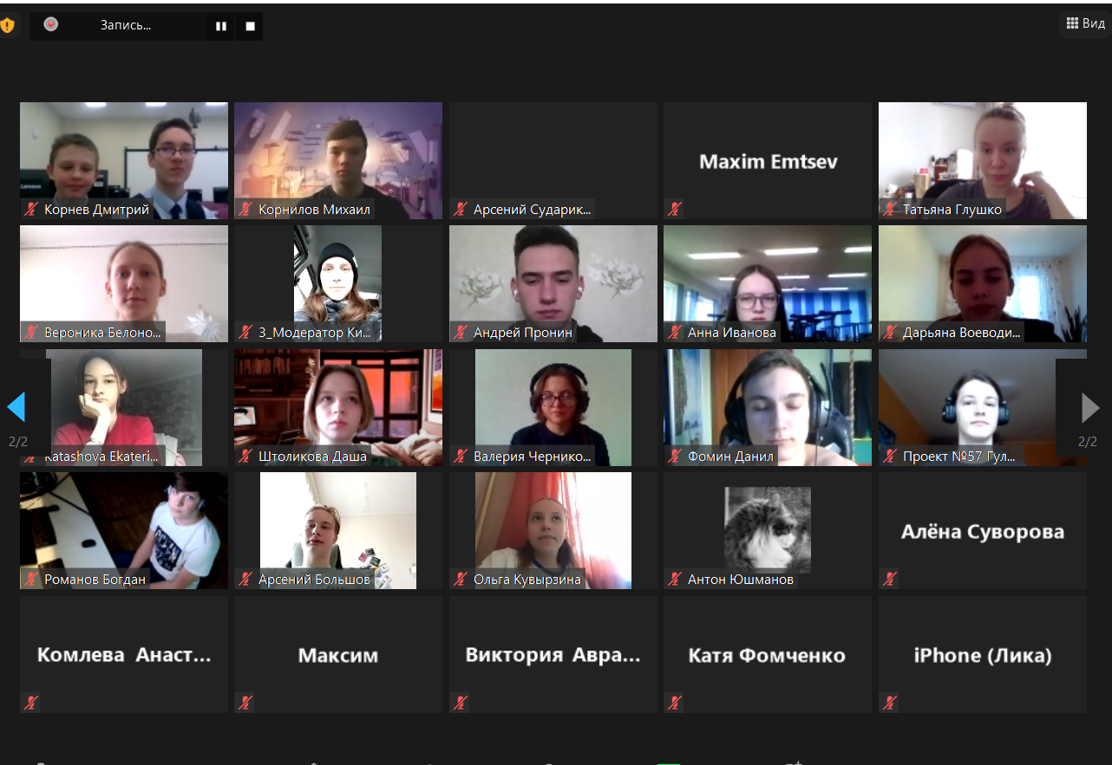
Task: Select the Виктория Авра... participant tile
Action: click(553, 654)
